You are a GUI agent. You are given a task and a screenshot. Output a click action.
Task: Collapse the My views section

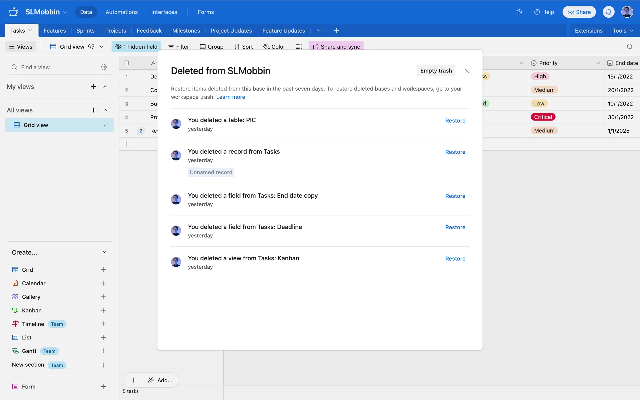click(x=105, y=87)
